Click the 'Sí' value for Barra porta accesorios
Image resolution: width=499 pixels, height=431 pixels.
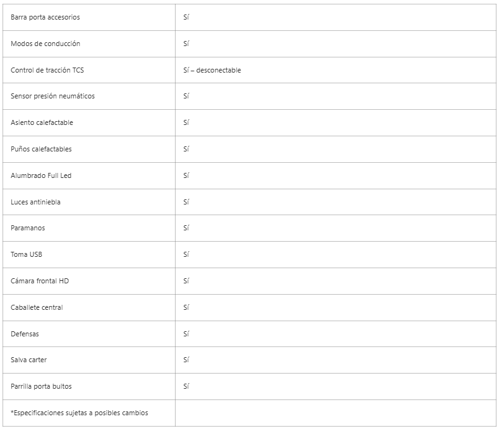186,17
